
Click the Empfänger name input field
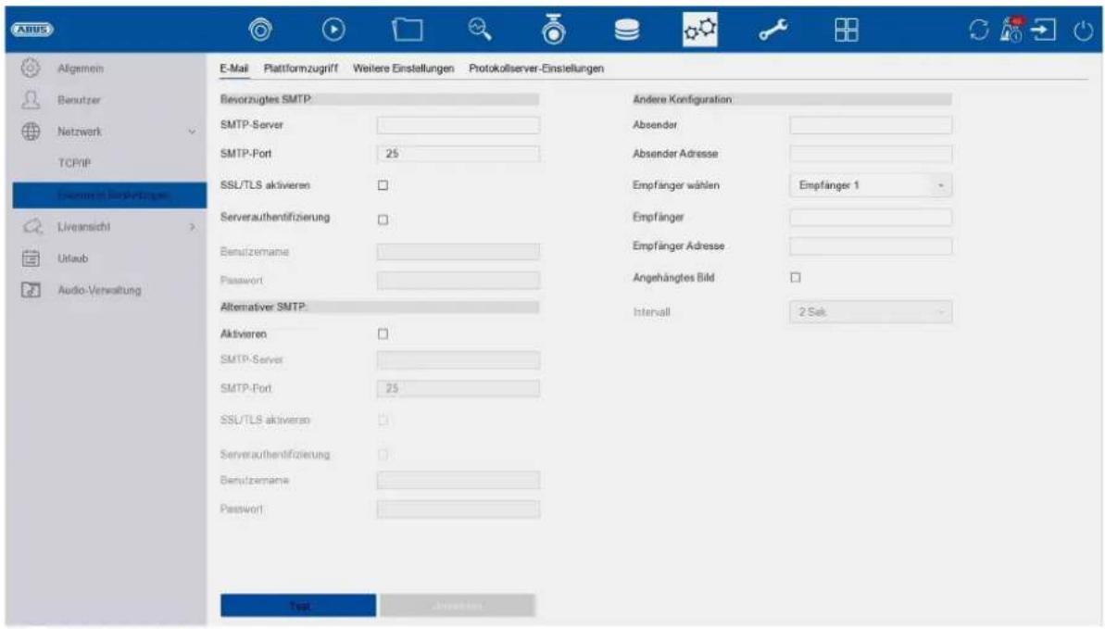(x=871, y=217)
